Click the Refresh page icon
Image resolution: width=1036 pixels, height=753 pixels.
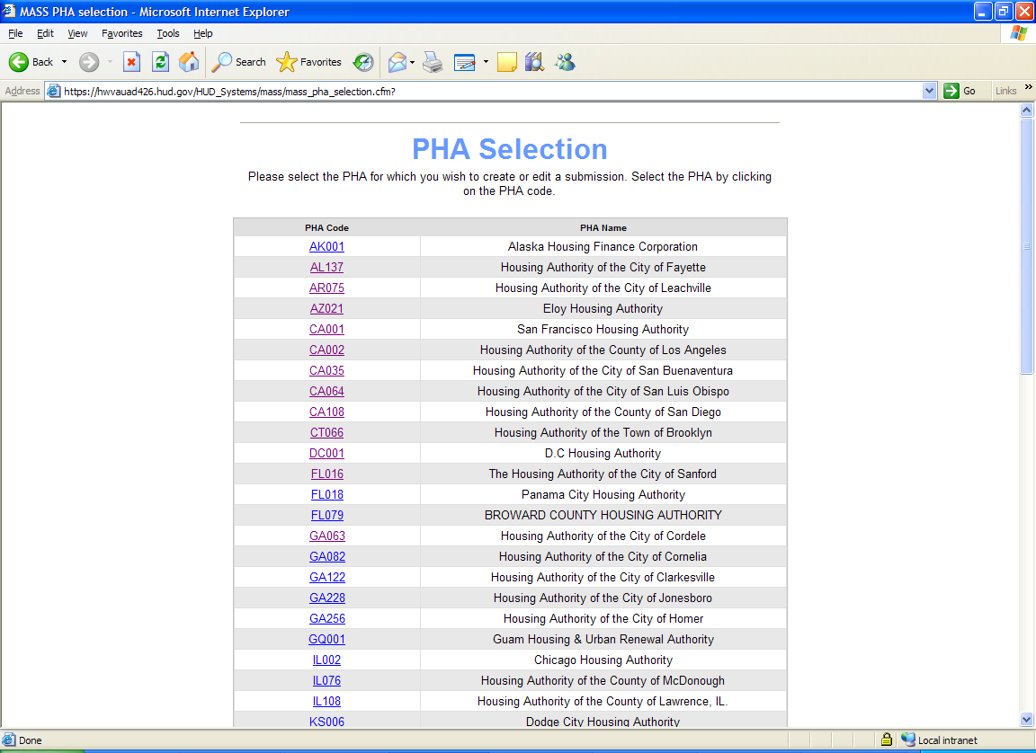(160, 62)
